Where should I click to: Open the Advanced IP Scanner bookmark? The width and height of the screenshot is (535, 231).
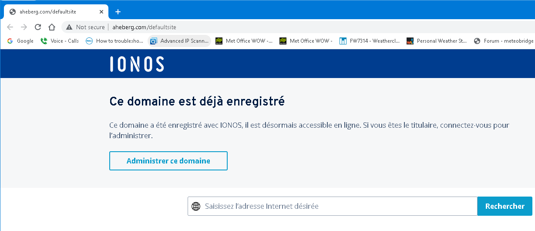(180, 41)
